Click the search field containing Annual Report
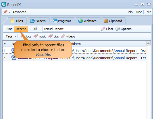The height and width of the screenshot is (119, 158). click(x=71, y=29)
